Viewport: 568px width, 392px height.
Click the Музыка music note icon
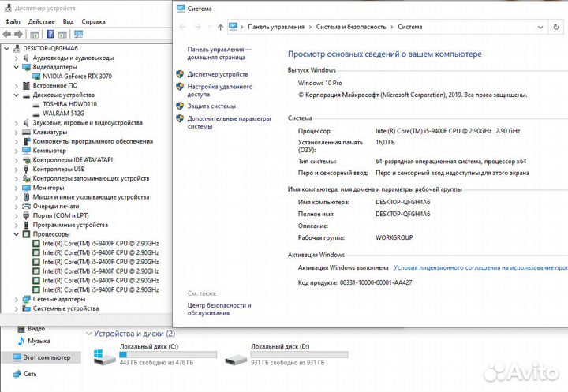pyautogui.click(x=21, y=341)
